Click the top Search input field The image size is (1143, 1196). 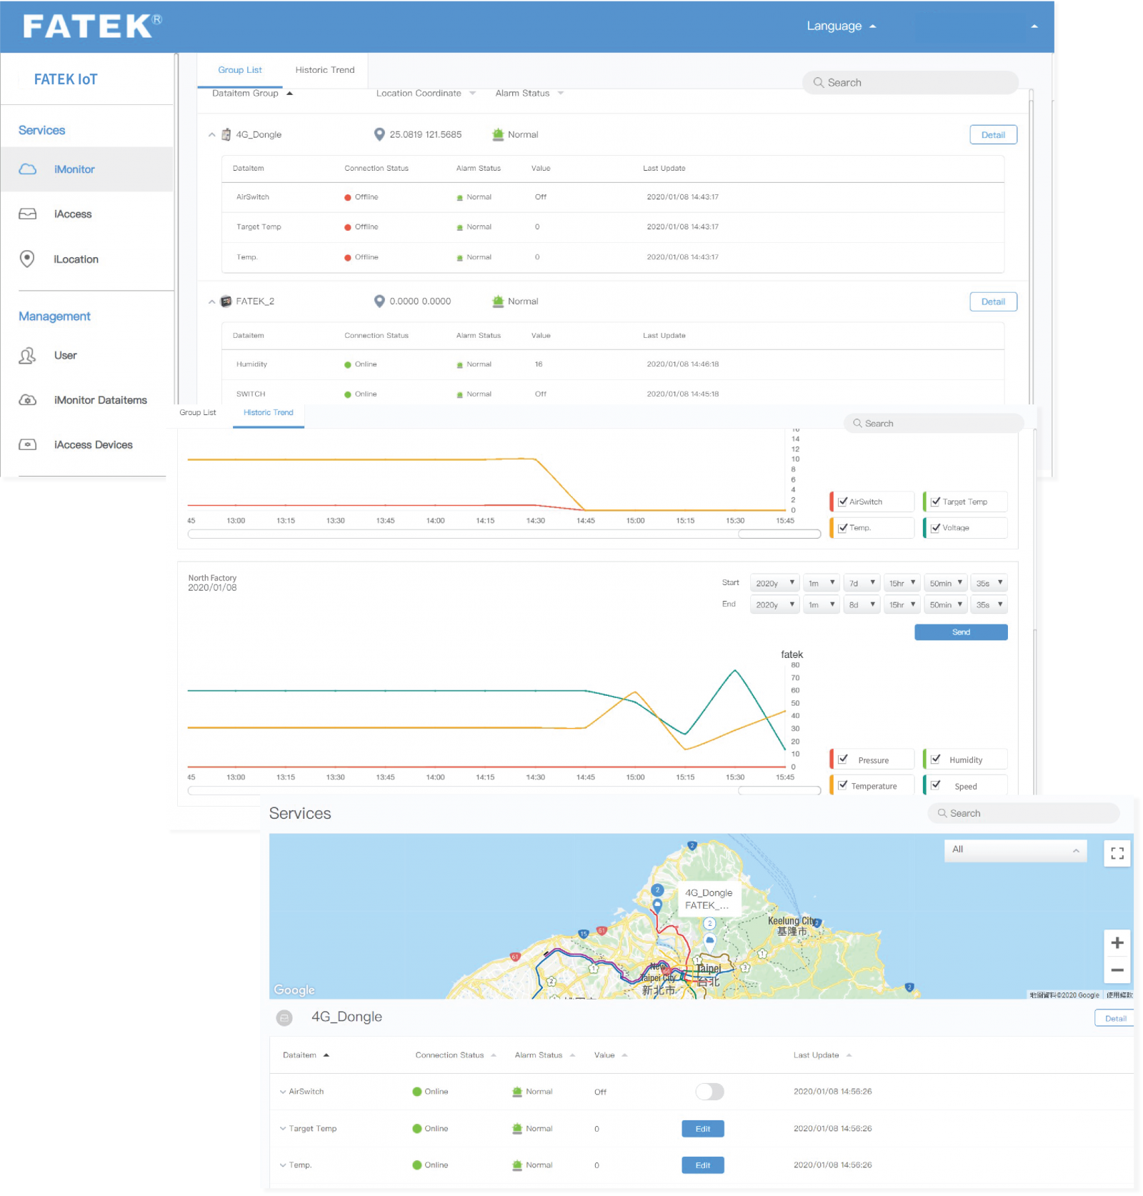911,83
